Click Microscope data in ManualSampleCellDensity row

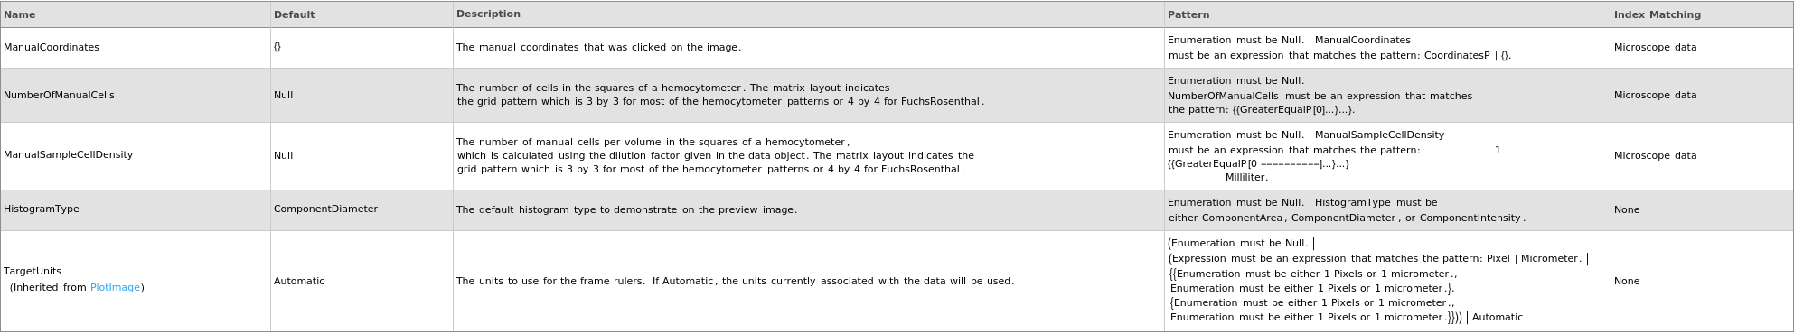click(1655, 156)
